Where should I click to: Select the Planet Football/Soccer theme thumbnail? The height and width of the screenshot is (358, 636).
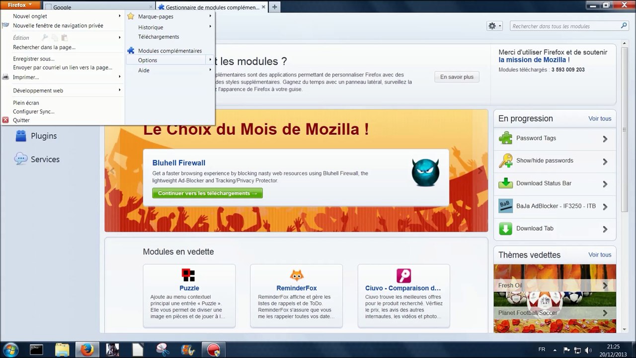click(x=555, y=306)
